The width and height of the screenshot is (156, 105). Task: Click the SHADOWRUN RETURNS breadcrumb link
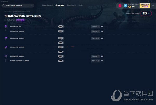click(x=21, y=12)
